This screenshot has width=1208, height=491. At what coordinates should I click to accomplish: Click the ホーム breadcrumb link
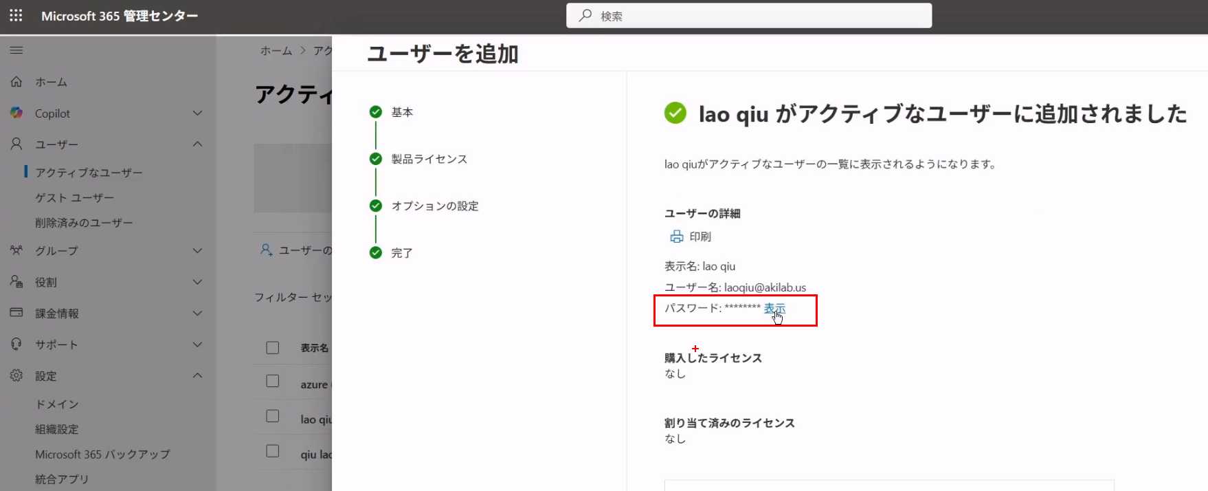pos(276,51)
